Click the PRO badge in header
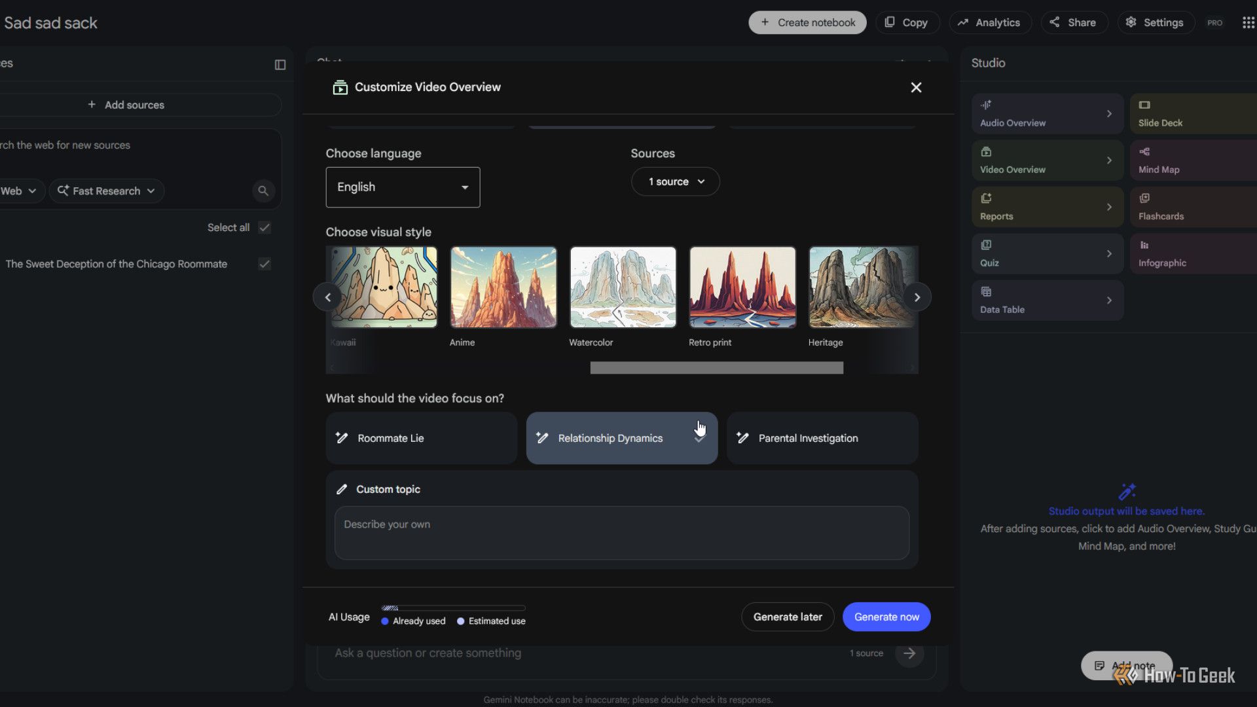This screenshot has height=707, width=1257. point(1215,22)
